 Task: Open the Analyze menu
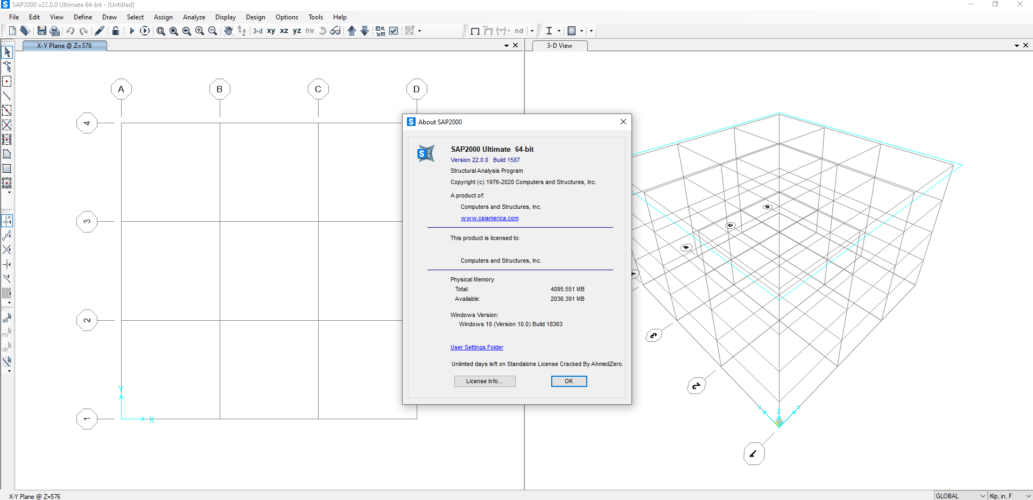pos(194,17)
